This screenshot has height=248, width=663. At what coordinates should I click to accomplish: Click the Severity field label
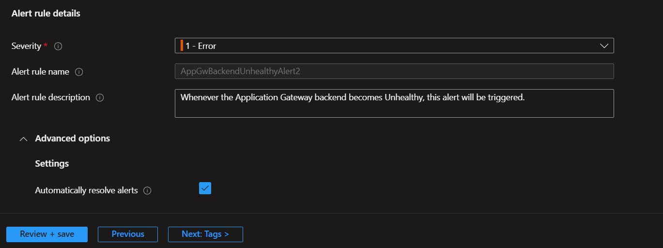[26, 46]
